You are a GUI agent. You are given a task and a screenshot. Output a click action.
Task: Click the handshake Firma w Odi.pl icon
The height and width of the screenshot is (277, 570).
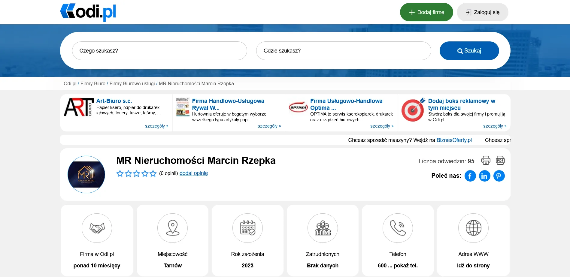tap(97, 228)
